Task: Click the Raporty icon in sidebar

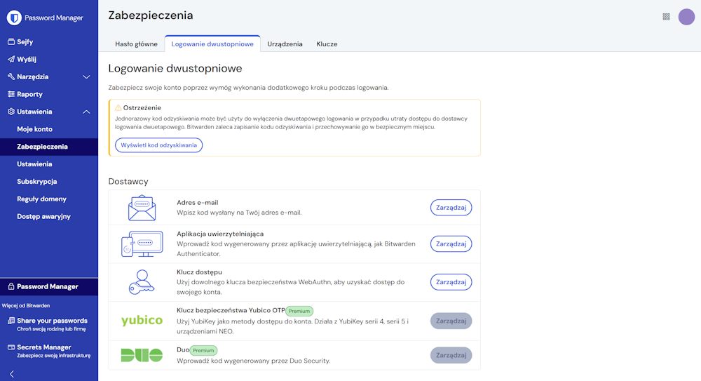Action: pos(11,94)
